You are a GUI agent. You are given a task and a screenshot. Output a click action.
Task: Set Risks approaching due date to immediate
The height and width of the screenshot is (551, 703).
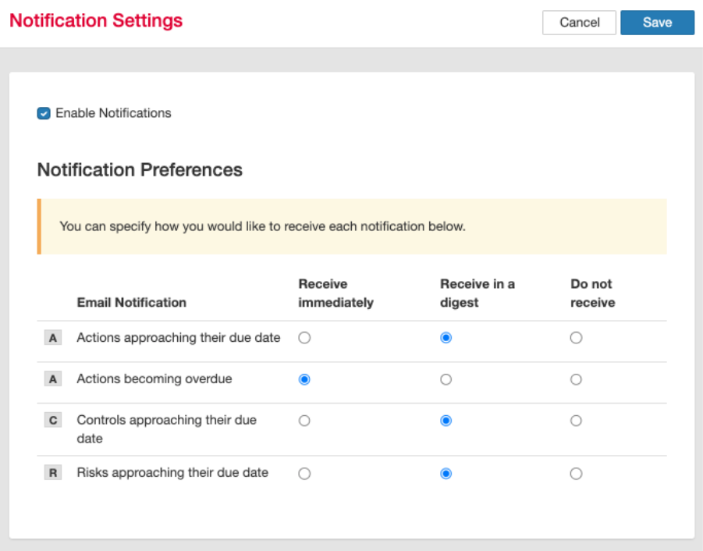(x=304, y=473)
